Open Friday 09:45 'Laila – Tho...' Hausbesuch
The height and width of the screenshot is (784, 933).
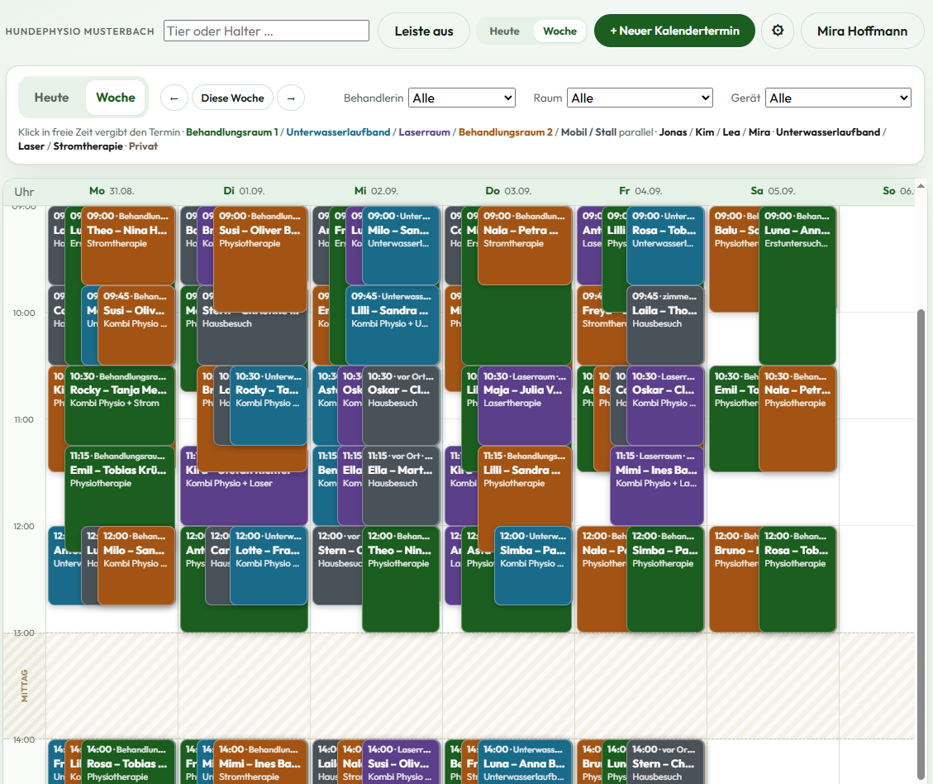(664, 326)
